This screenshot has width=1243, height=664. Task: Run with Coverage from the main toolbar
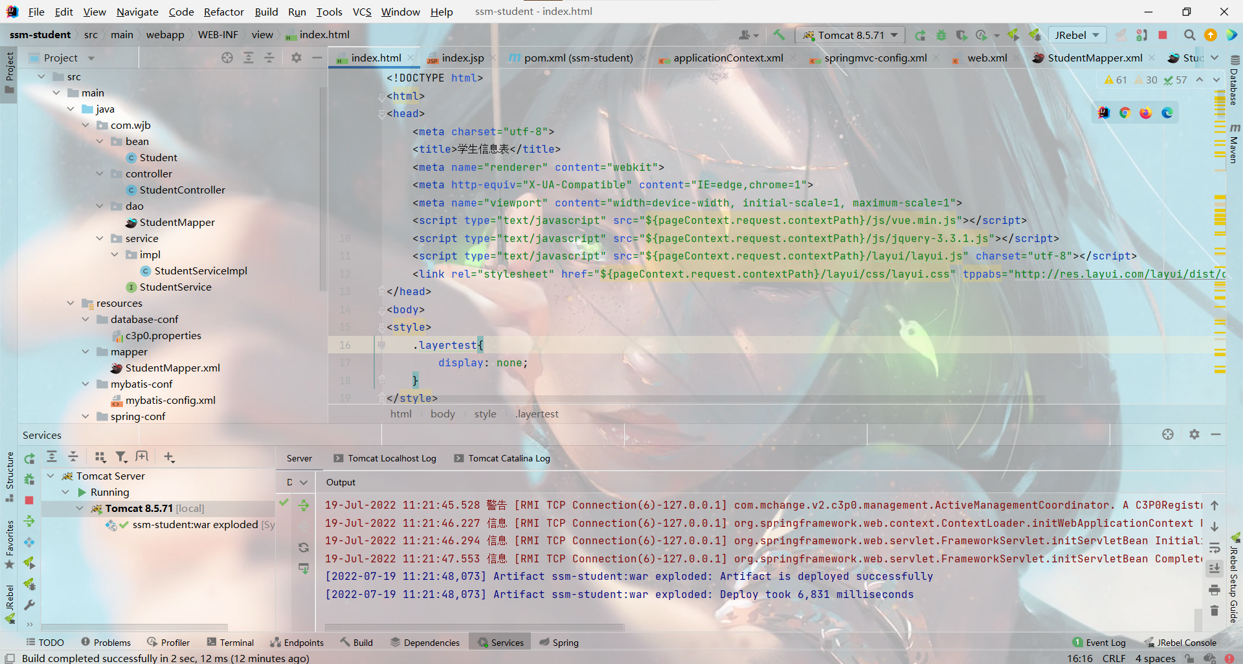(x=961, y=35)
